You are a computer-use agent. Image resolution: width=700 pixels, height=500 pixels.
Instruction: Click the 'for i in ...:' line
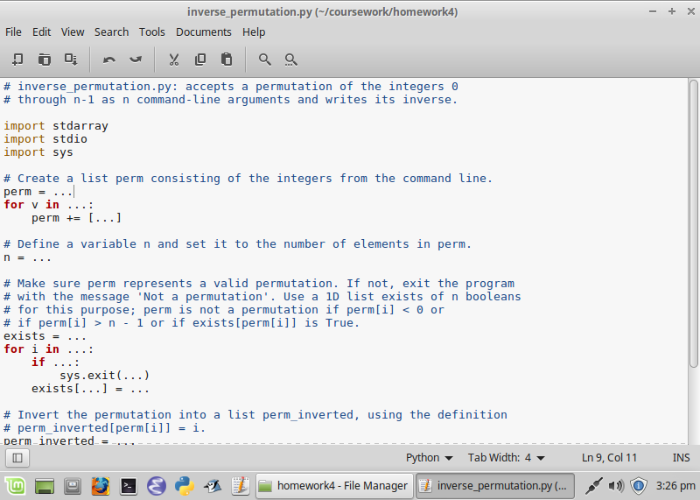(x=49, y=349)
